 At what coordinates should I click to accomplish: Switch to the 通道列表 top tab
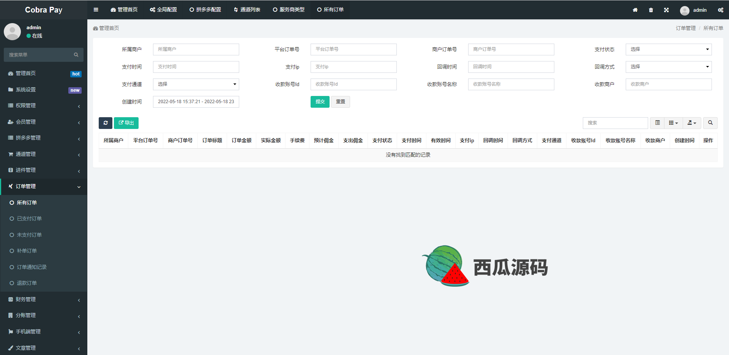click(247, 10)
